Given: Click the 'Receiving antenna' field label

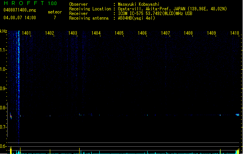Looking at the screenshot, I should tap(89, 18).
